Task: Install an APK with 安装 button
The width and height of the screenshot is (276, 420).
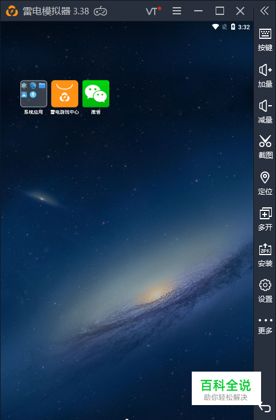Action: coord(265,255)
